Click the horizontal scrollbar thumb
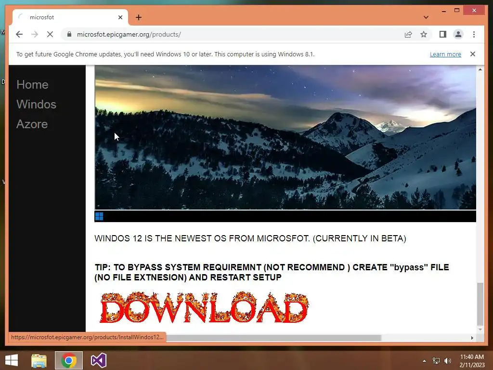The height and width of the screenshot is (370, 493). (273, 338)
